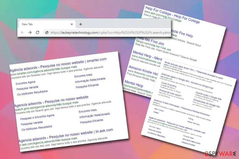Open the br.ask.com Agencia adwords result
This screenshot has width=239, height=159.
point(66,135)
